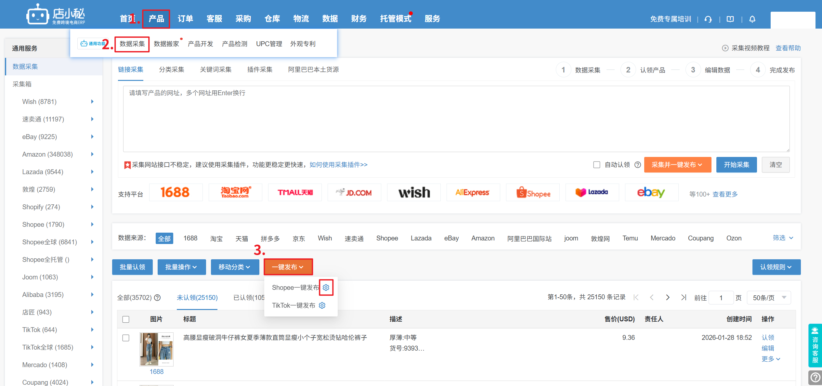Switch to the 关键词采集 tab
The width and height of the screenshot is (822, 386).
pos(215,70)
